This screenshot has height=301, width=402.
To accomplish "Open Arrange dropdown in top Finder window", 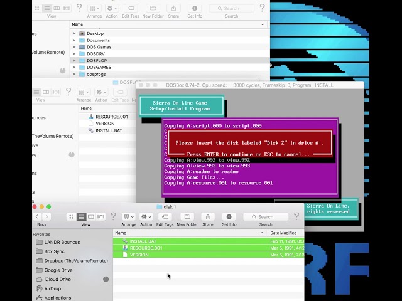I will click(x=94, y=8).
